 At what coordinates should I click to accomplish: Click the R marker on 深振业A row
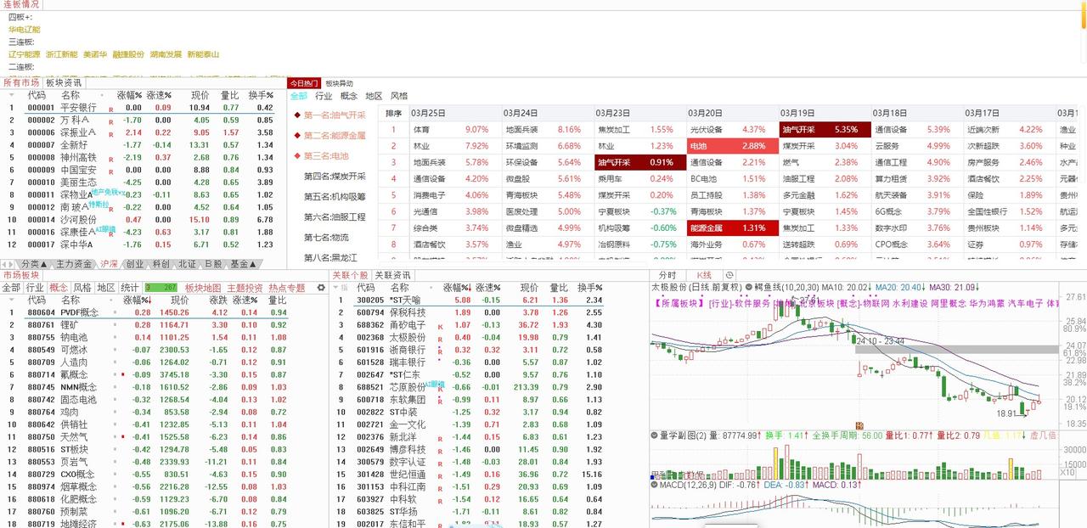pos(110,133)
